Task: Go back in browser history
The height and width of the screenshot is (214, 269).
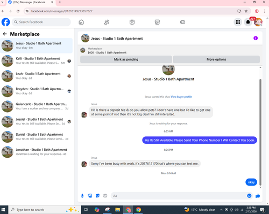Action: [x=3, y=11]
